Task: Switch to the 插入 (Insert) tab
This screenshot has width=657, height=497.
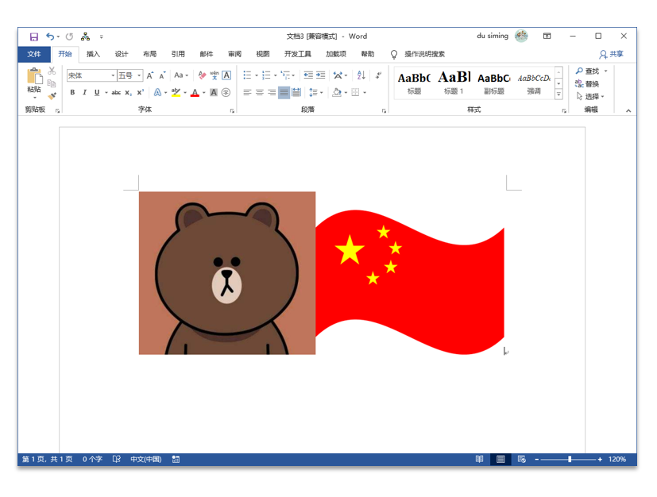Action: click(93, 54)
